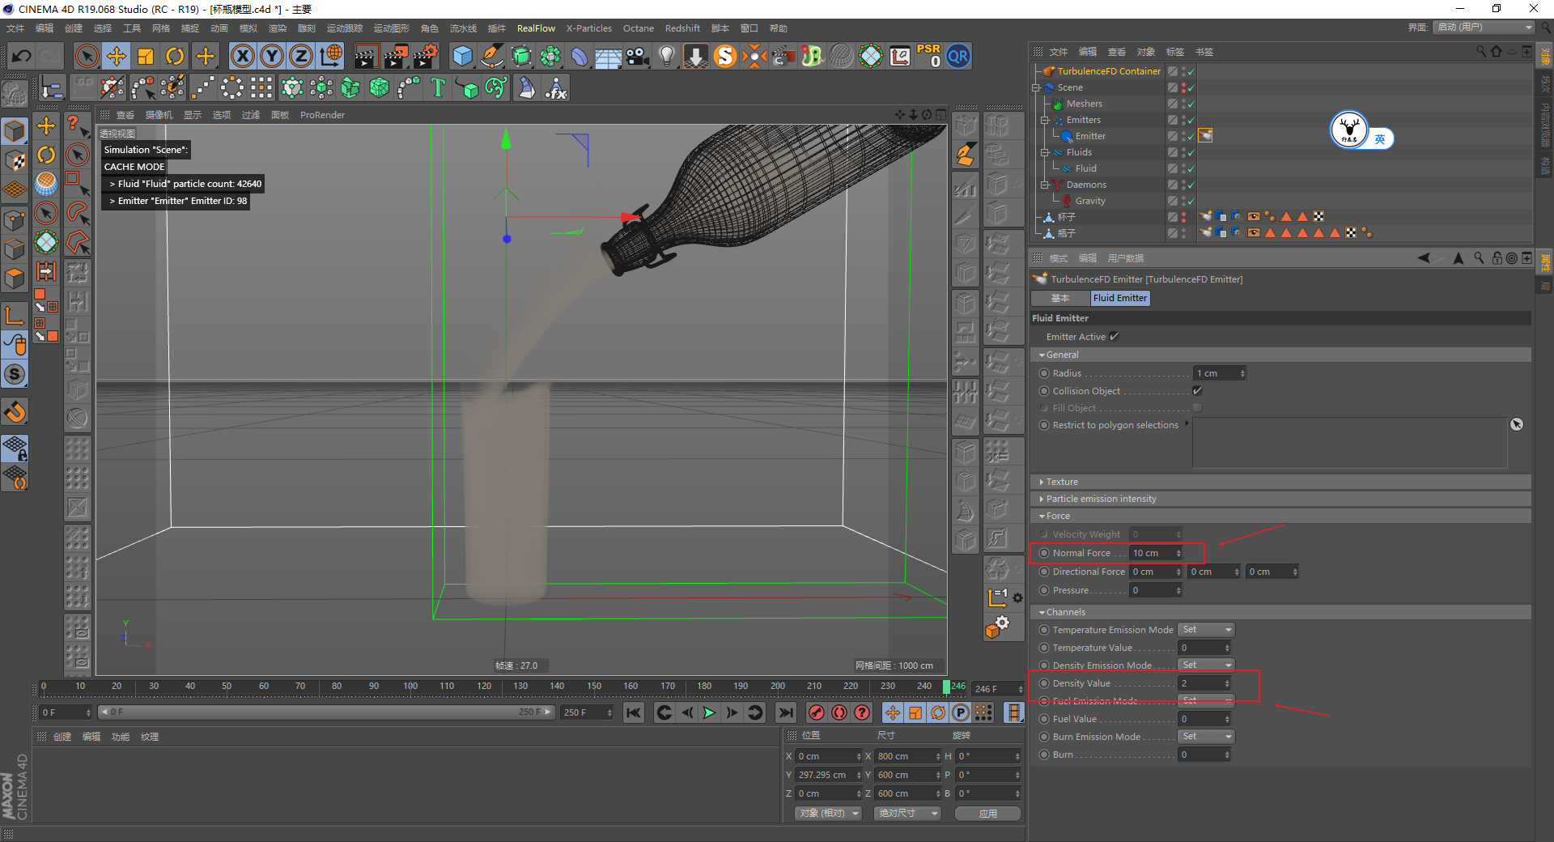Select the Move tool in top toolbar
The width and height of the screenshot is (1554, 842).
pyautogui.click(x=117, y=56)
